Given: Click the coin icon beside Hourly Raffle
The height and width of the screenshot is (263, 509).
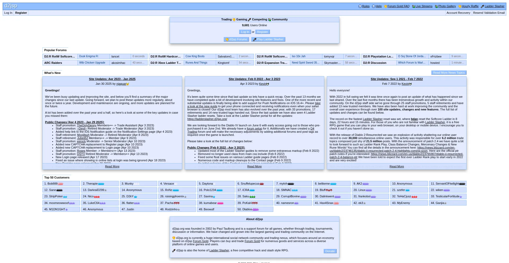Looking at the screenshot, I should pos(460,6).
